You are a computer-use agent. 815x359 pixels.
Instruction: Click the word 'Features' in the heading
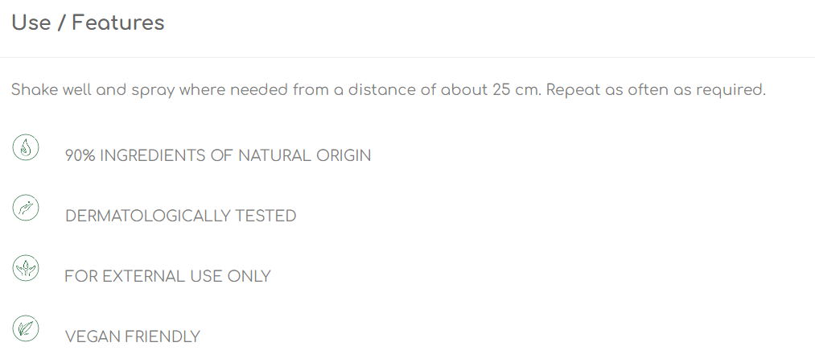click(x=118, y=23)
